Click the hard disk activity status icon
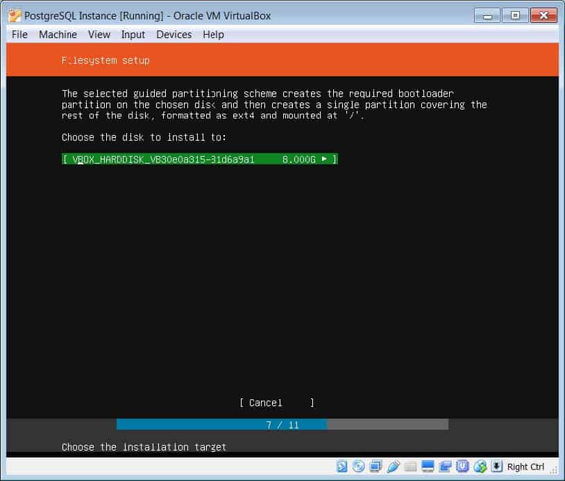This screenshot has width=565, height=481. click(341, 466)
